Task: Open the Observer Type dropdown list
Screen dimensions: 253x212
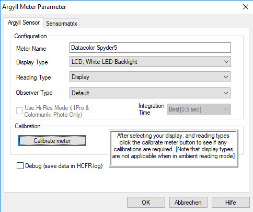Action: point(150,93)
